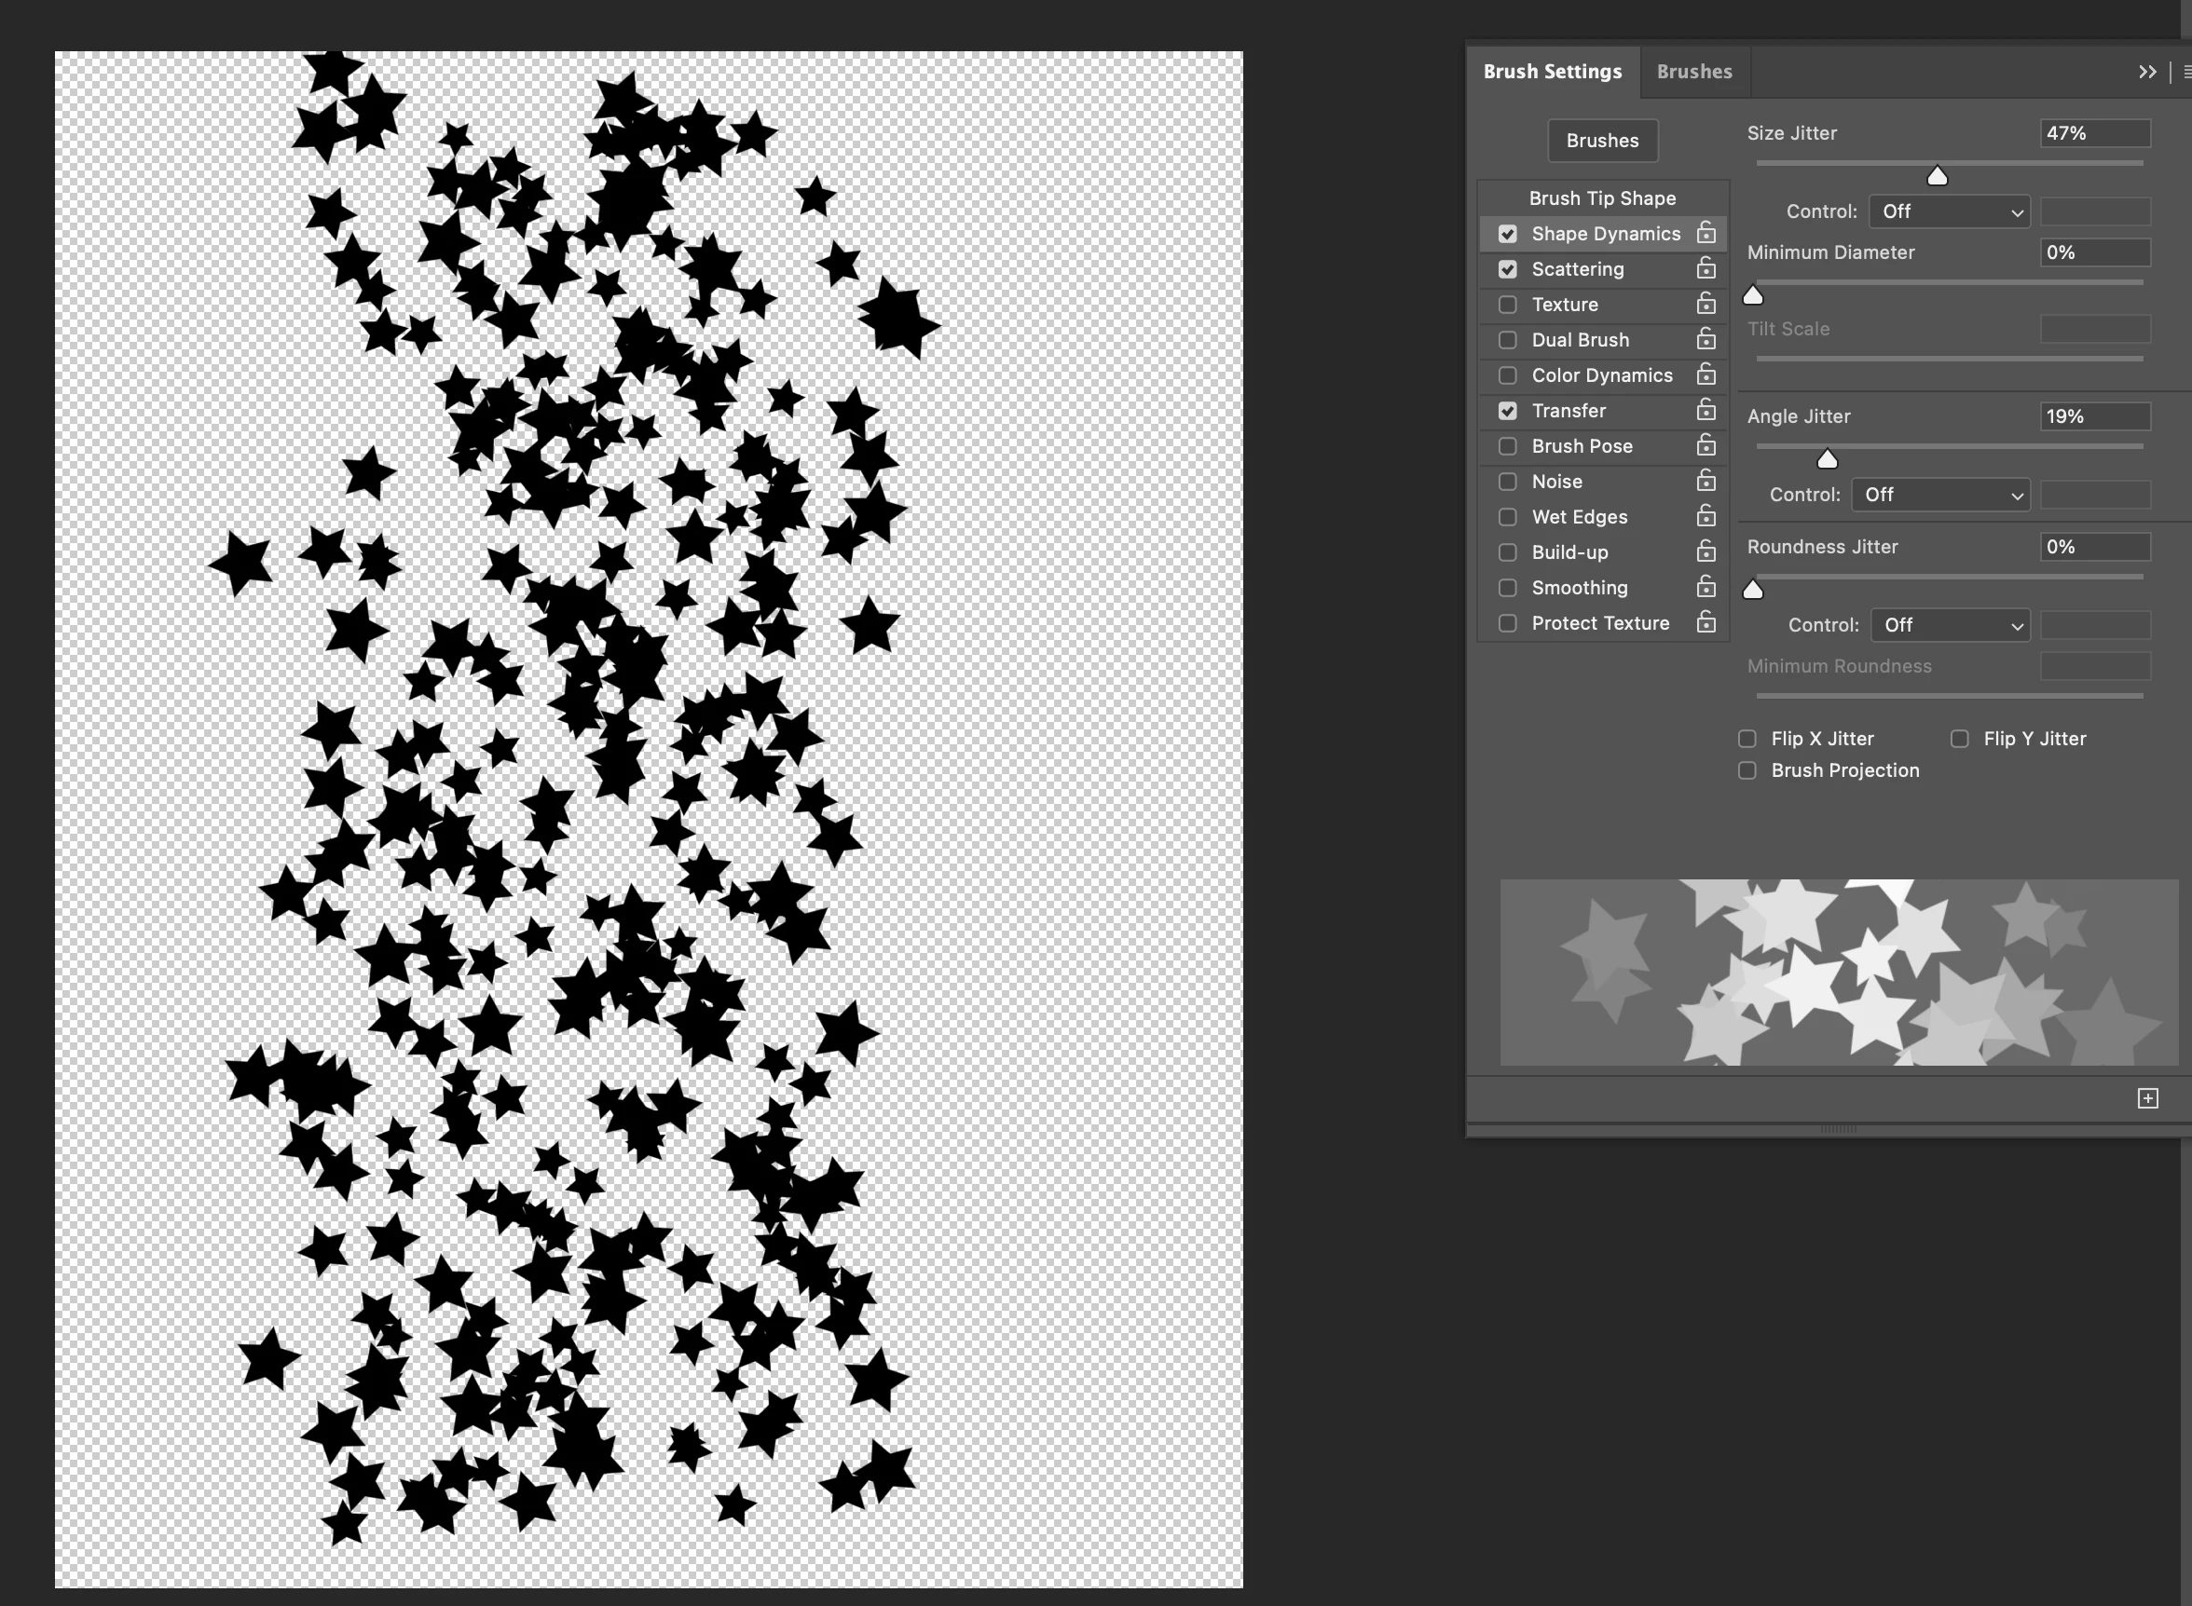Click the create new brush plus icon
This screenshot has height=1606, width=2192.
point(2147,1098)
